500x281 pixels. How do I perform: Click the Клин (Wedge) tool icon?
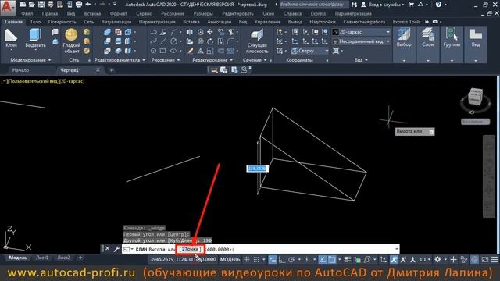click(10, 36)
